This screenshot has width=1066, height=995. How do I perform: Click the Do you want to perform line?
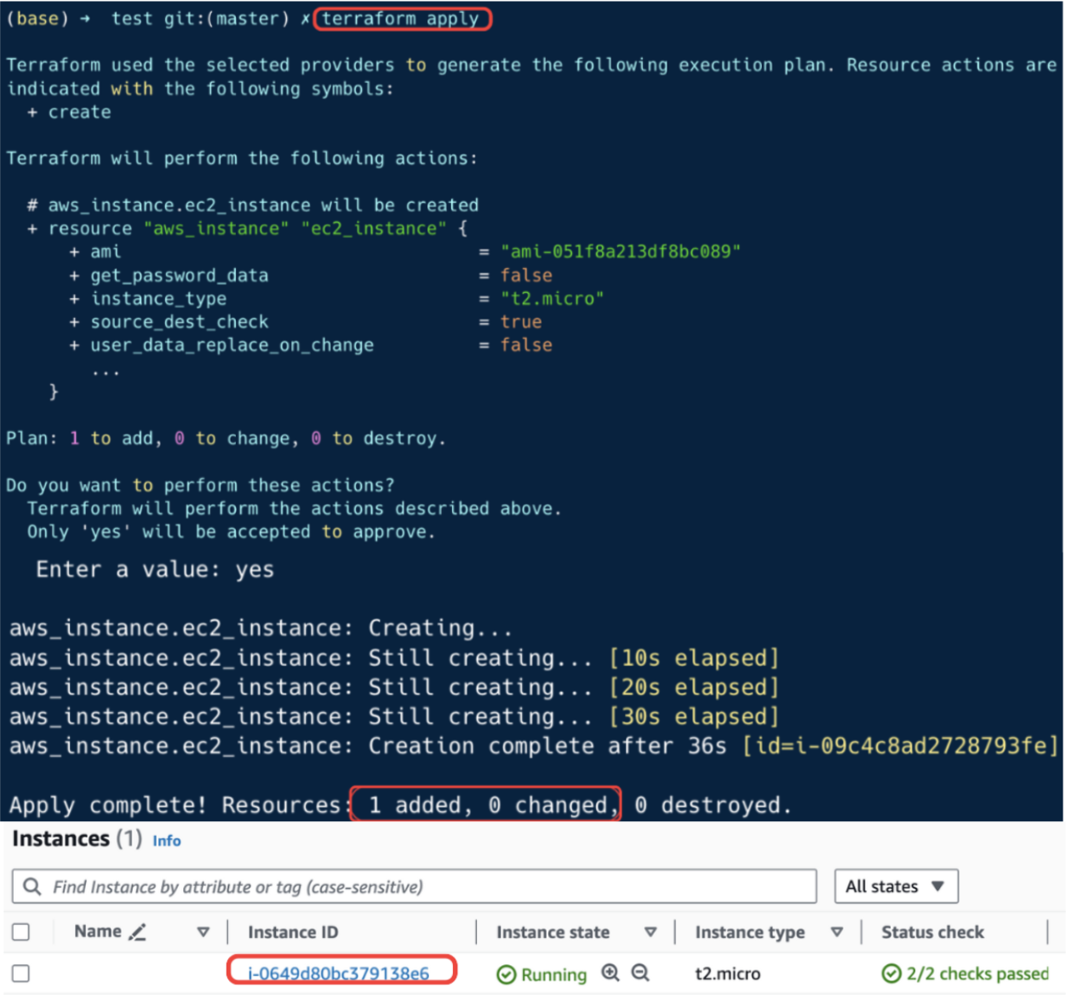(x=200, y=485)
